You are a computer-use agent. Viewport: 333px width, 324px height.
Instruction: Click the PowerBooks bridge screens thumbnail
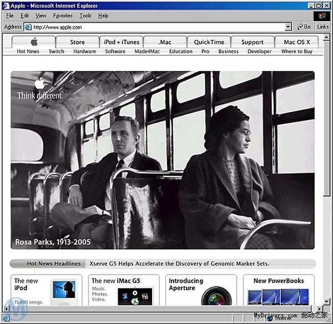click(x=278, y=297)
